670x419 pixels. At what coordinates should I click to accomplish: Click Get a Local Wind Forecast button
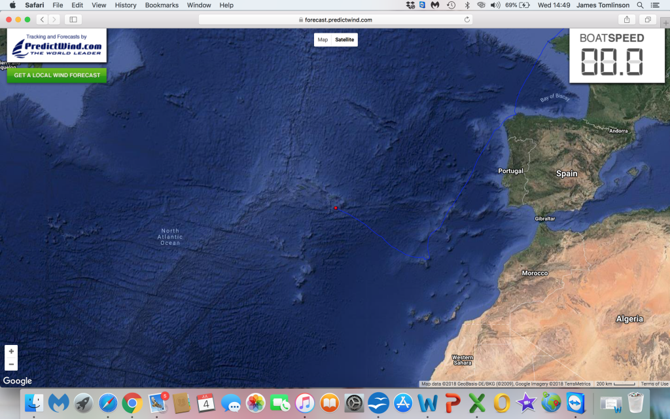tap(57, 75)
